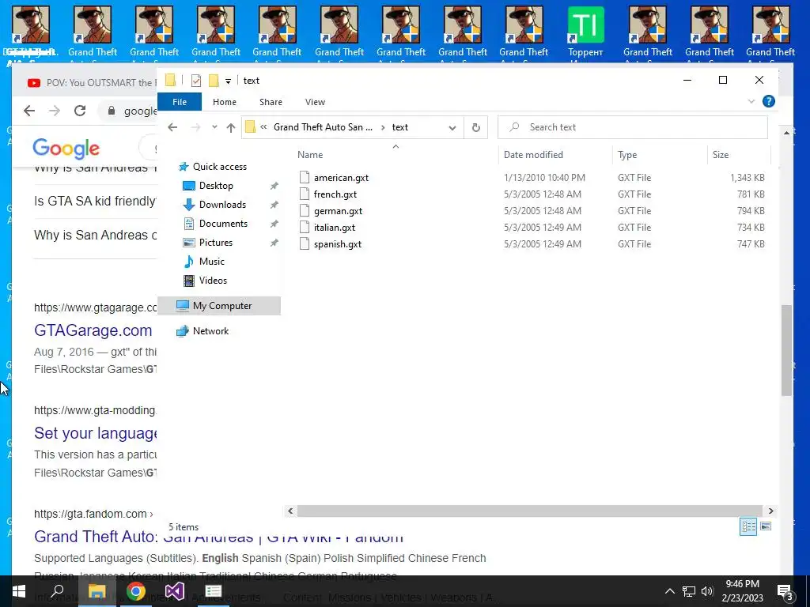This screenshot has width=810, height=607.
Task: Open the Windows Start menu
Action: point(19,591)
